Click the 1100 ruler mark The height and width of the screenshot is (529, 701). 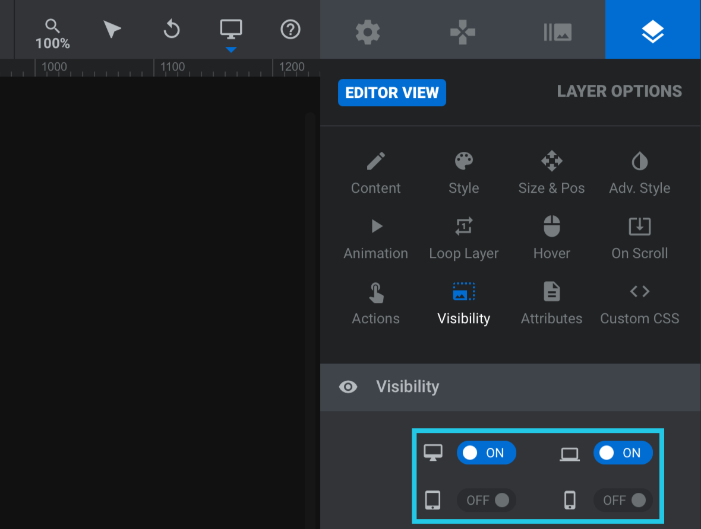pyautogui.click(x=172, y=66)
